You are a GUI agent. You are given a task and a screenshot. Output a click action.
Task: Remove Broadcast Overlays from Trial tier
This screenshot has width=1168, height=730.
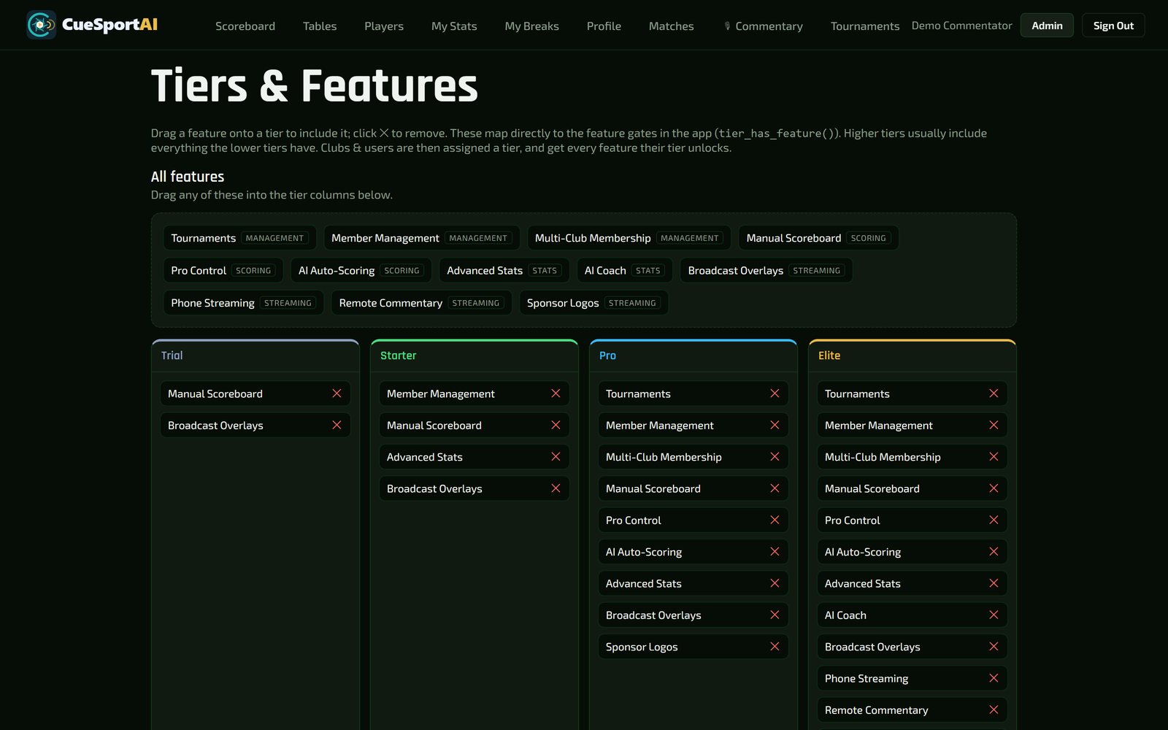coord(337,425)
